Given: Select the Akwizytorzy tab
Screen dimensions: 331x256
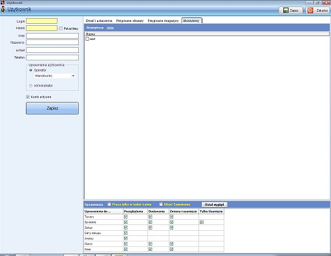Looking at the screenshot, I should click(191, 21).
